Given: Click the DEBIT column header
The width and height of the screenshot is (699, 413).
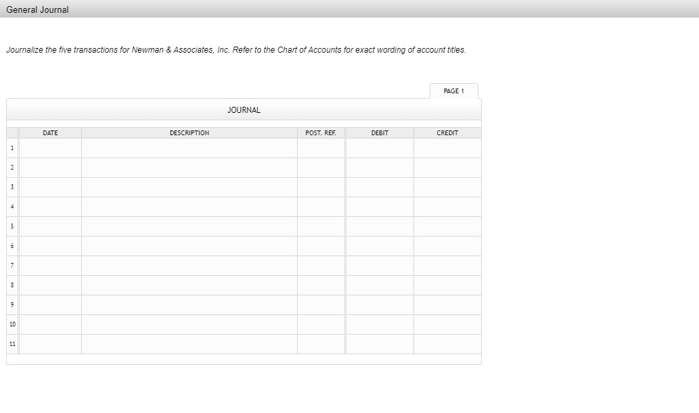Looking at the screenshot, I should pos(380,132).
